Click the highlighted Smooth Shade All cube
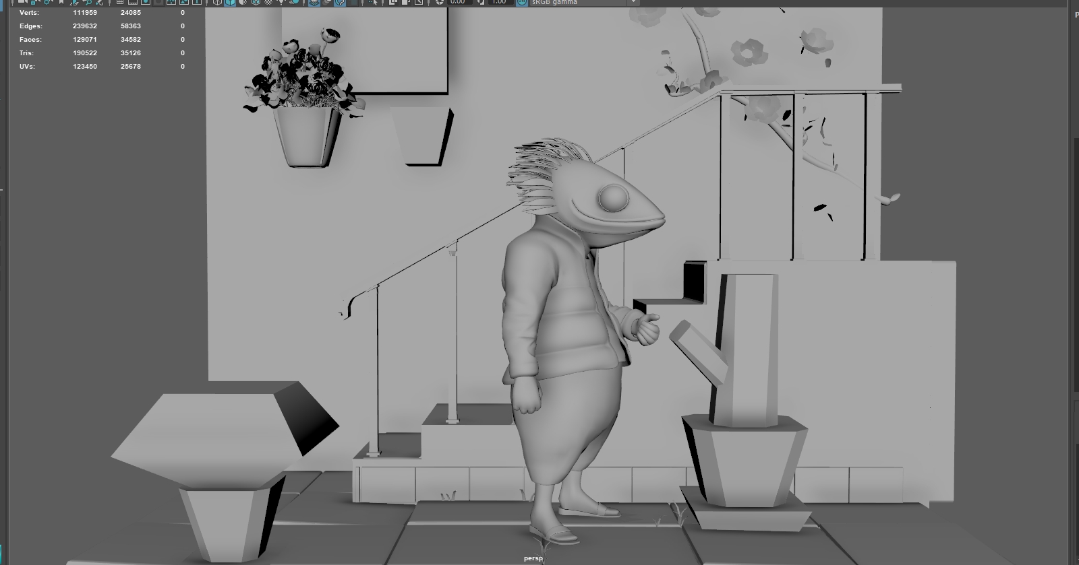Screen dimensions: 1079x565 (x=230, y=2)
